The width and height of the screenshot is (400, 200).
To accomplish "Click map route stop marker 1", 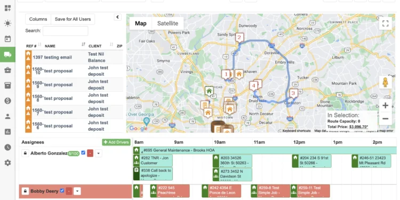I will tap(226, 75).
